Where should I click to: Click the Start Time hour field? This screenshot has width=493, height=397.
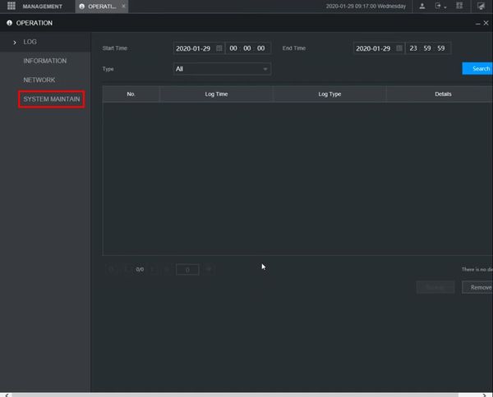pos(233,48)
